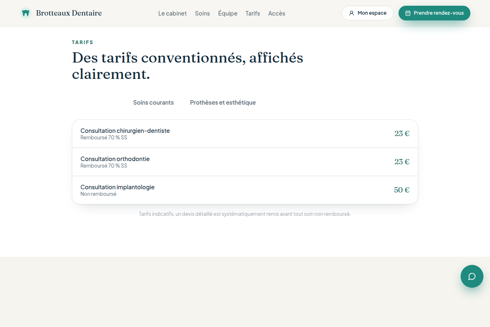The height and width of the screenshot is (327, 490).
Task: Click the 50 € price value
Action: (x=402, y=190)
